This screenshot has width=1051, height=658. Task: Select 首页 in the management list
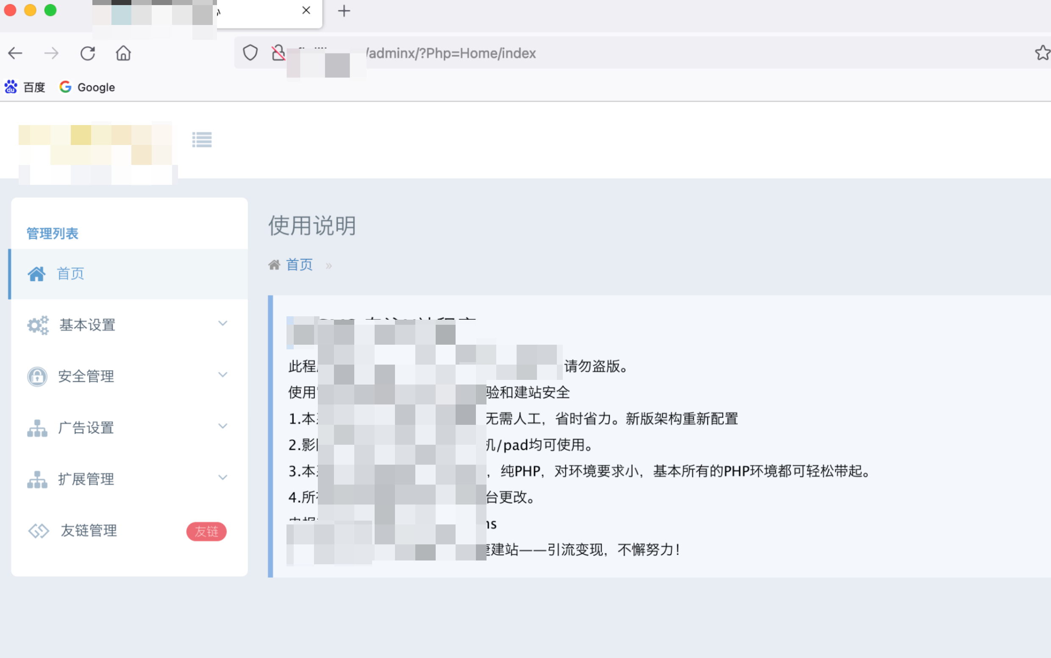click(x=129, y=274)
